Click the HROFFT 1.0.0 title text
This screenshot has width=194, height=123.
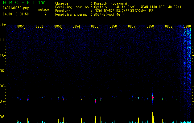pos(24,2)
